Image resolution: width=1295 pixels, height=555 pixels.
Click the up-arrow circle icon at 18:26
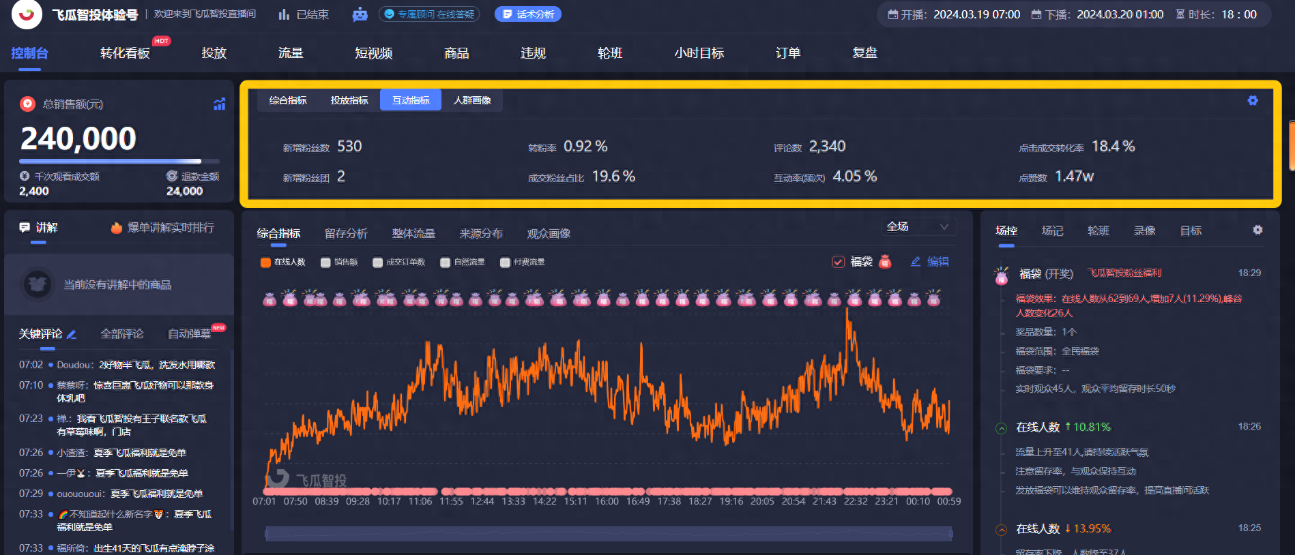[1002, 428]
